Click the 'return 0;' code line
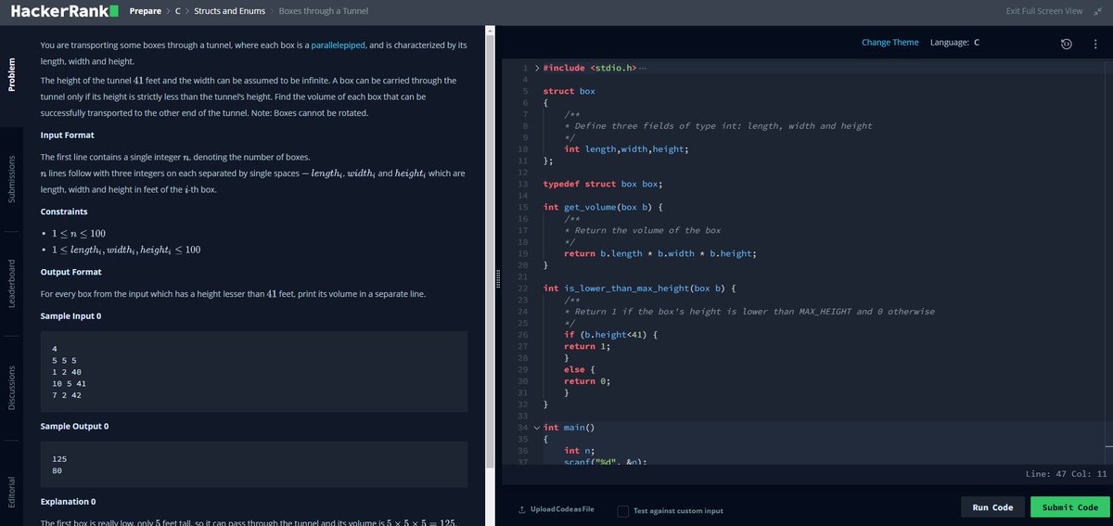 [587, 380]
